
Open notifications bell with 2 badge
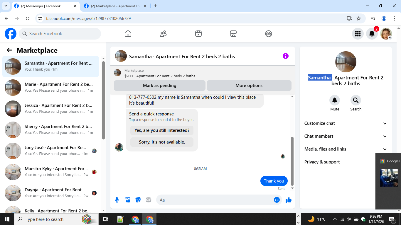(372, 34)
